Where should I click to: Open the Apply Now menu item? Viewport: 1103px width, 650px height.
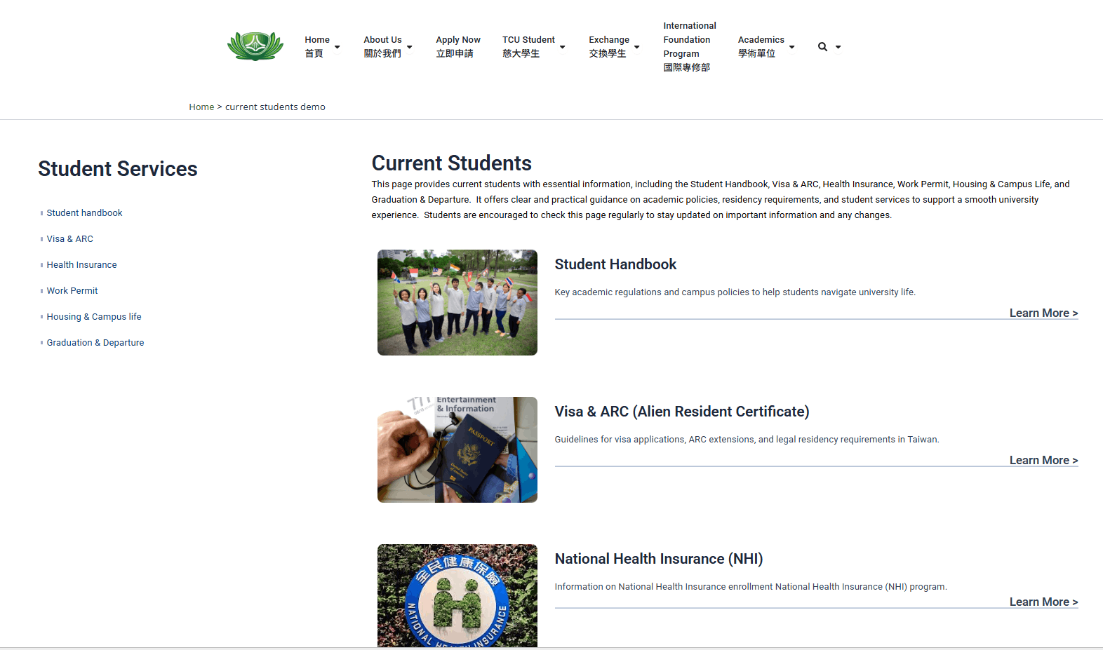[x=458, y=46]
